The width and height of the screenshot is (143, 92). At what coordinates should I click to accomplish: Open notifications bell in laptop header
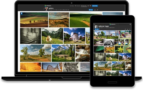point(88,6)
